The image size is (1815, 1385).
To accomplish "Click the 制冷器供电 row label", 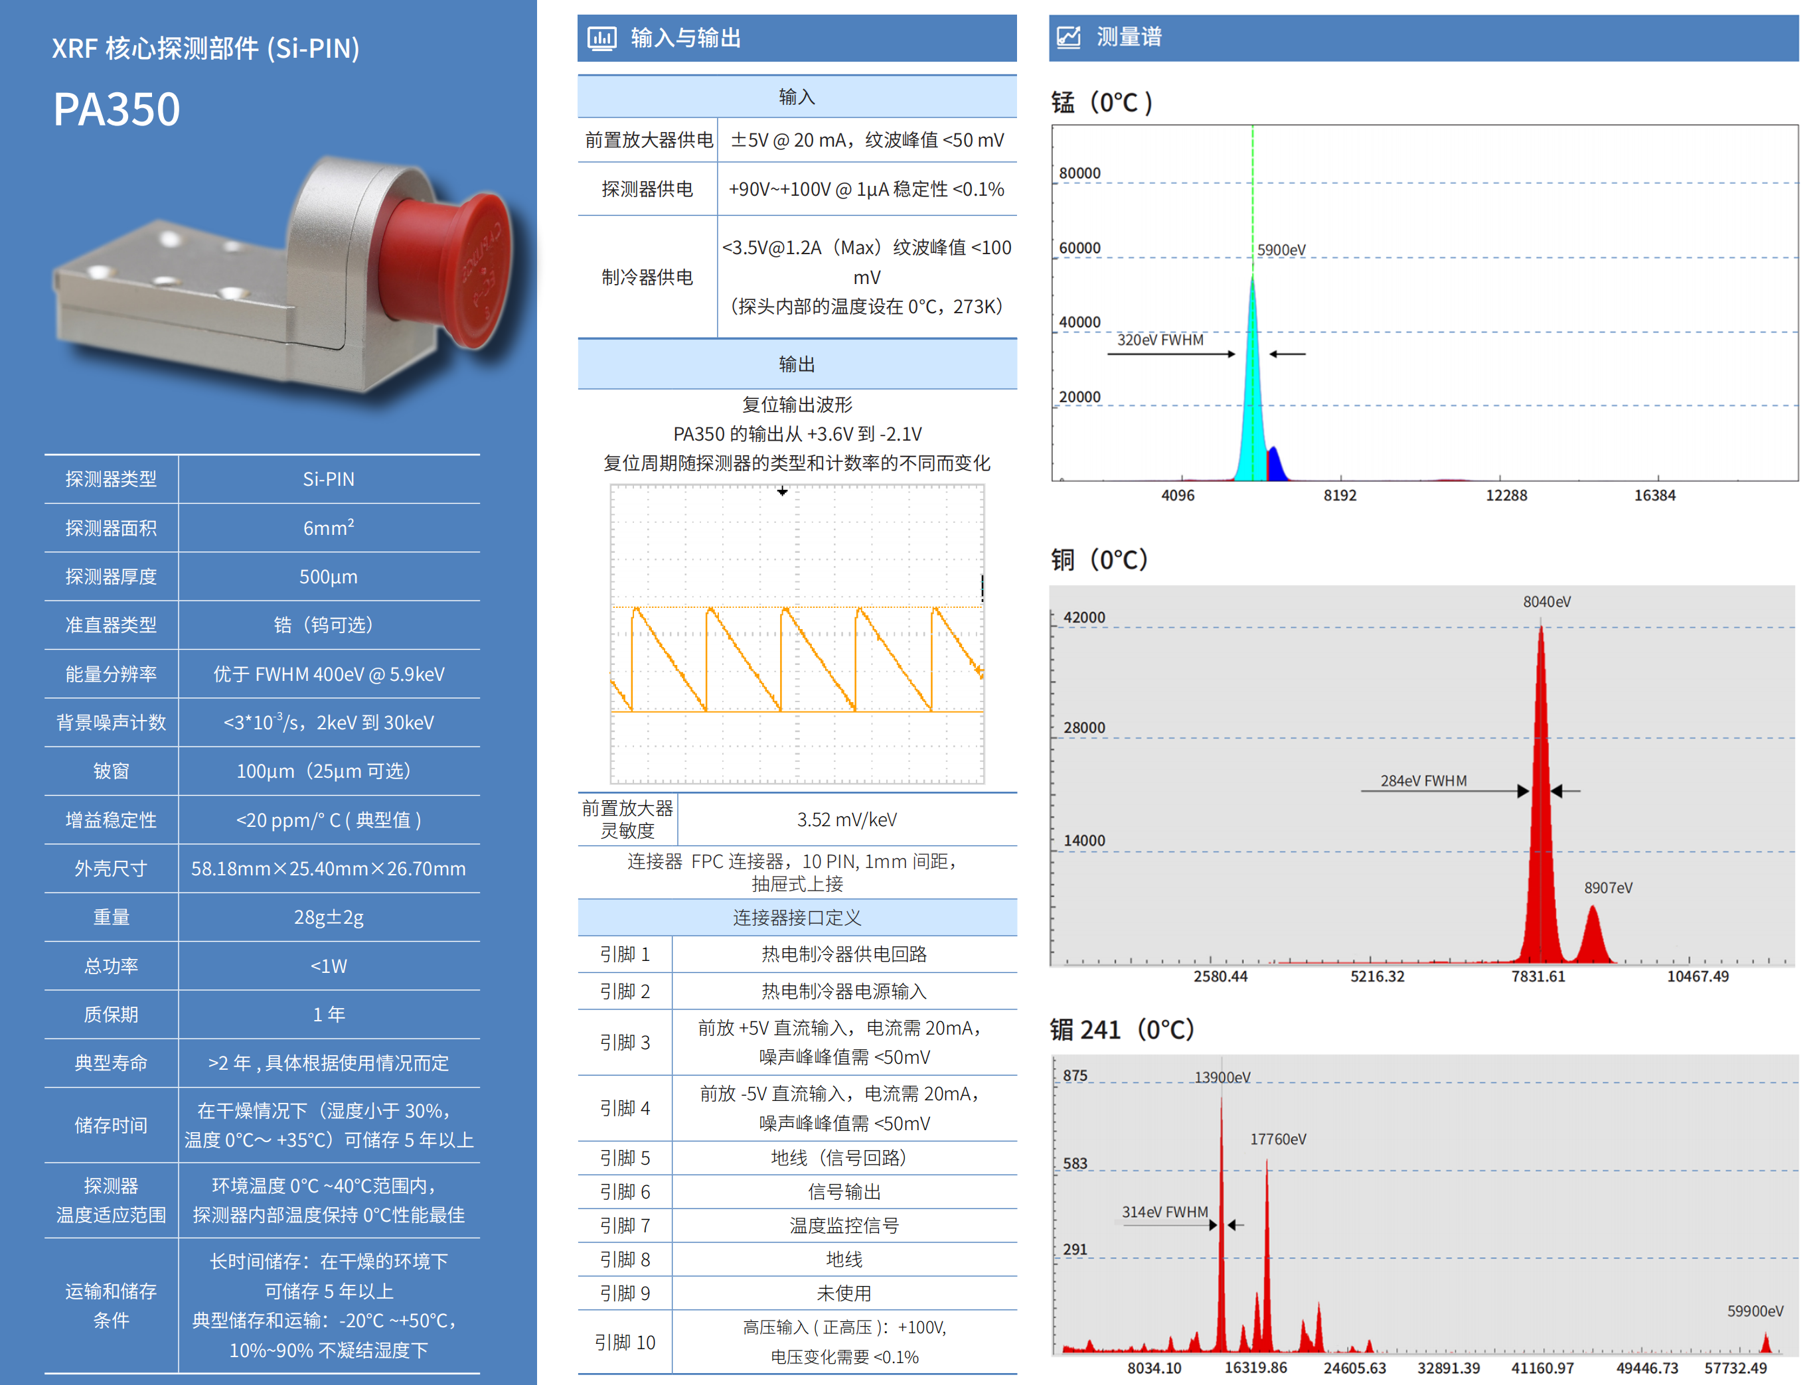I will click(647, 277).
